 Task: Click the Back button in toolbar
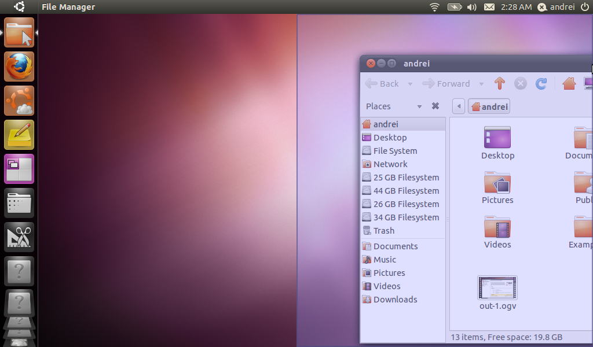pos(382,83)
